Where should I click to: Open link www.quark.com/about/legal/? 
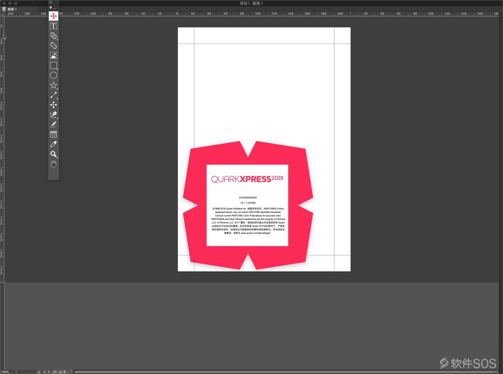255,233
